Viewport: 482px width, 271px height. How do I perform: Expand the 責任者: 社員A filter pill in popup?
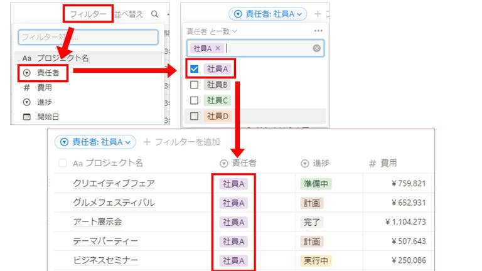268,14
